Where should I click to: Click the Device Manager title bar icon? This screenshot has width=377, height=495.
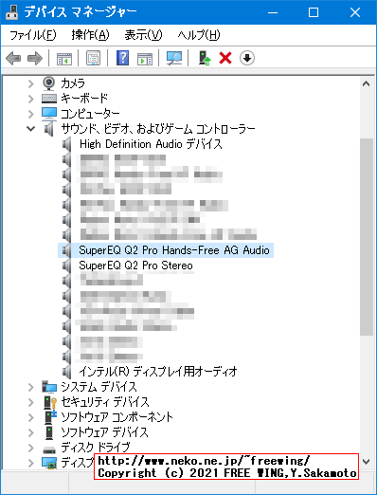[12, 12]
